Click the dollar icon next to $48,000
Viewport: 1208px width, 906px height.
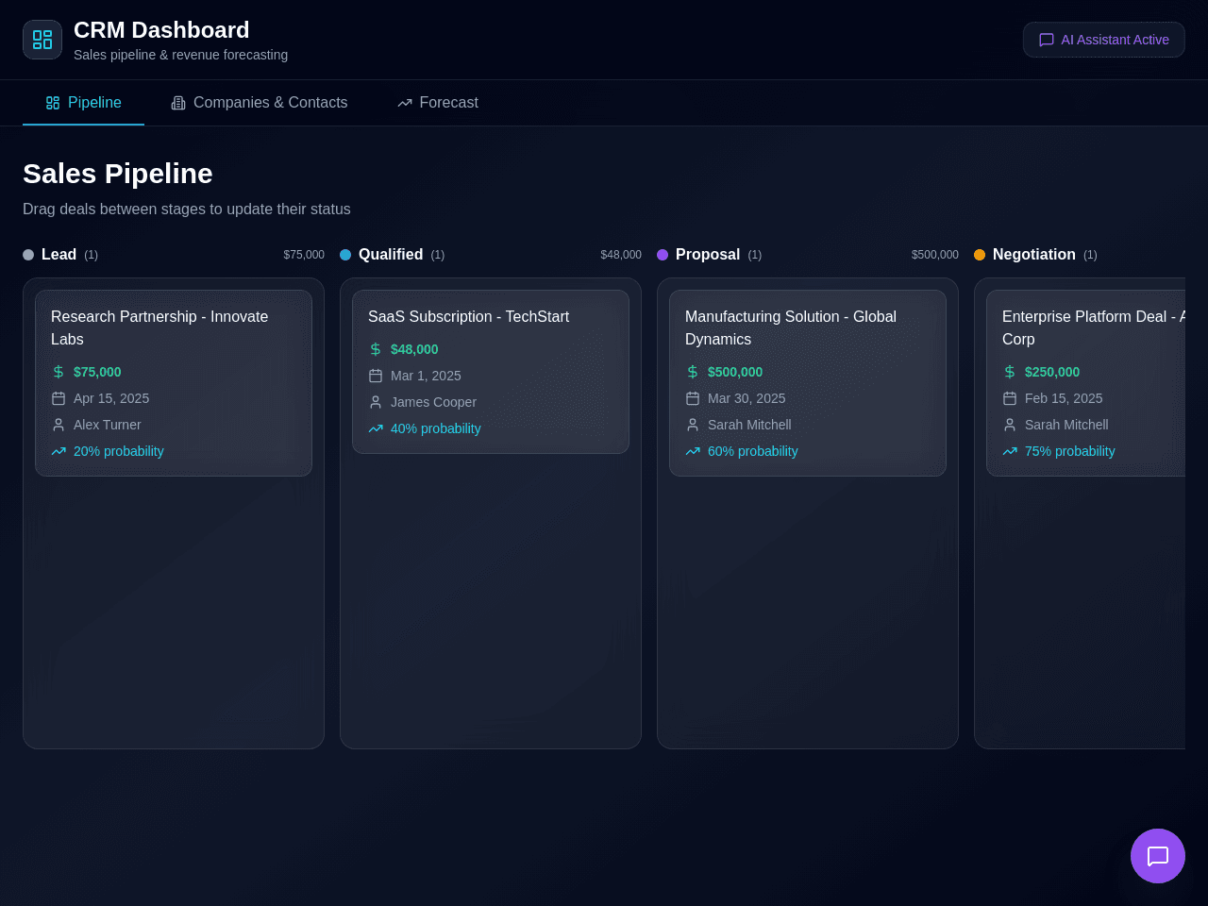point(376,349)
